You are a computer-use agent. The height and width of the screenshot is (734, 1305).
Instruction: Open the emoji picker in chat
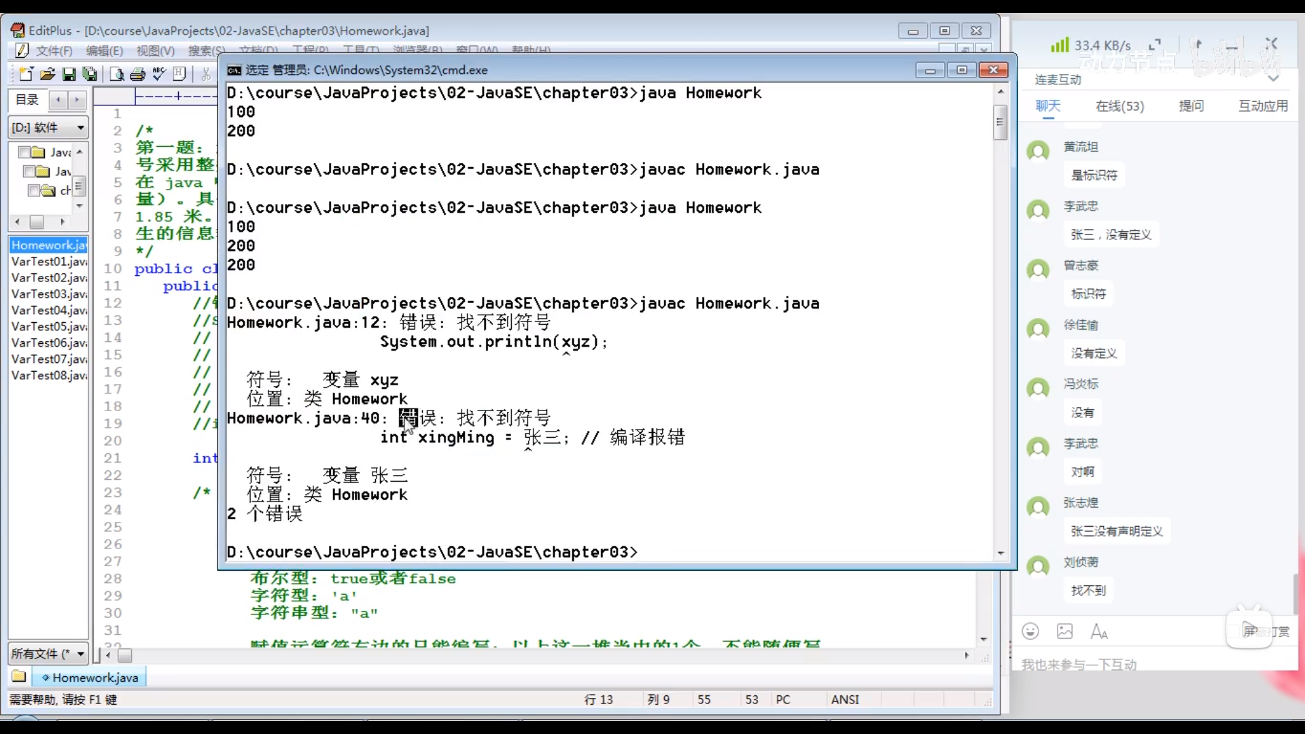[1030, 631]
